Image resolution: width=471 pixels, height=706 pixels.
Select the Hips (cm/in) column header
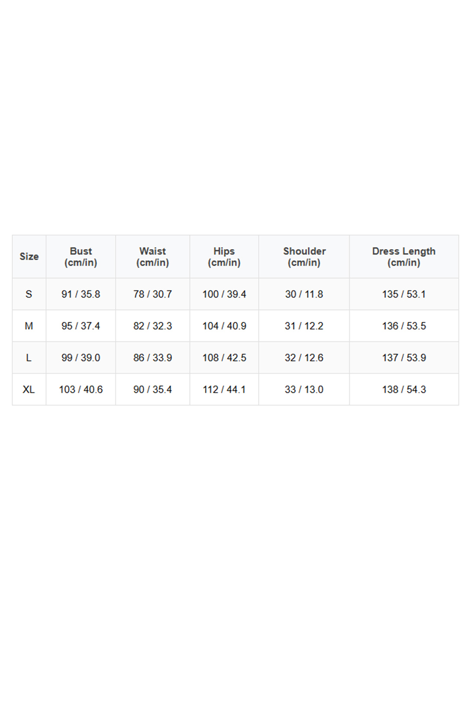(224, 257)
